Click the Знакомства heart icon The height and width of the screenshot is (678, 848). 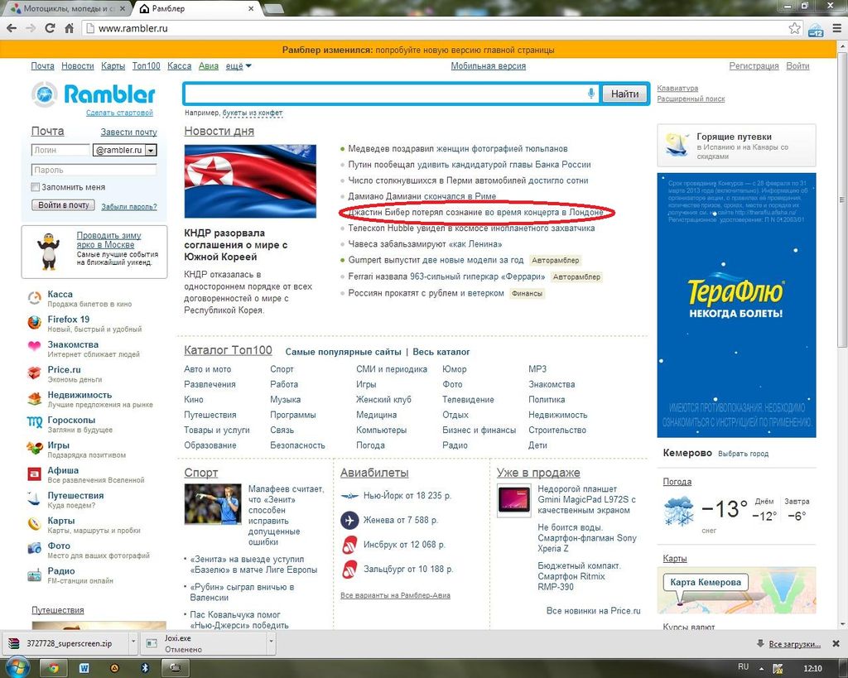(34, 347)
